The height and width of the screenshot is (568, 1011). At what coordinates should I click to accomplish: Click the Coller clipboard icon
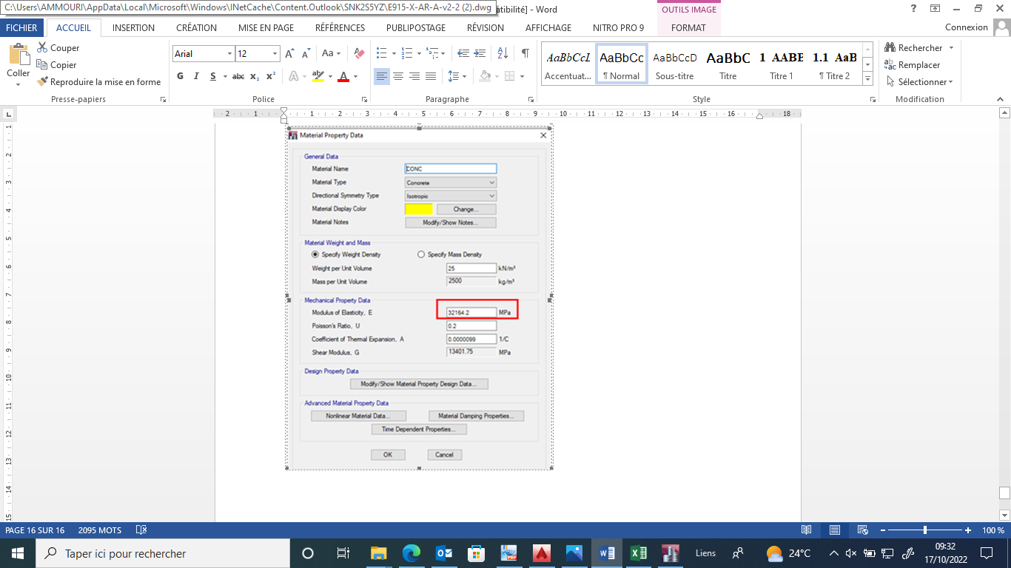(x=19, y=54)
